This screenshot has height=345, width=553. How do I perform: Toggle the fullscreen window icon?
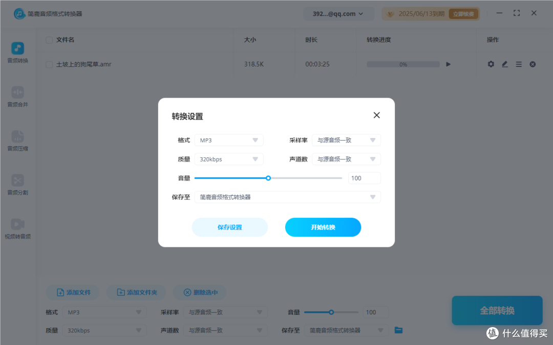[517, 13]
